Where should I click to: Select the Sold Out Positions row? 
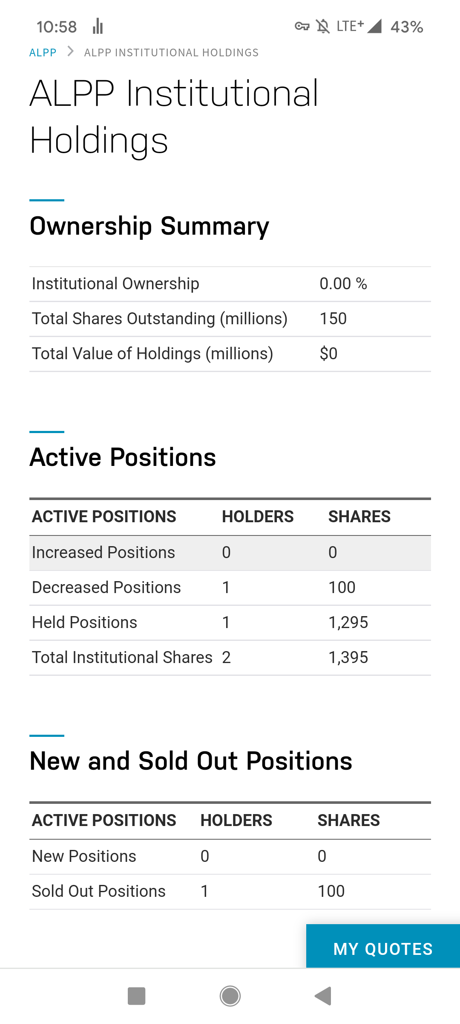(230, 891)
